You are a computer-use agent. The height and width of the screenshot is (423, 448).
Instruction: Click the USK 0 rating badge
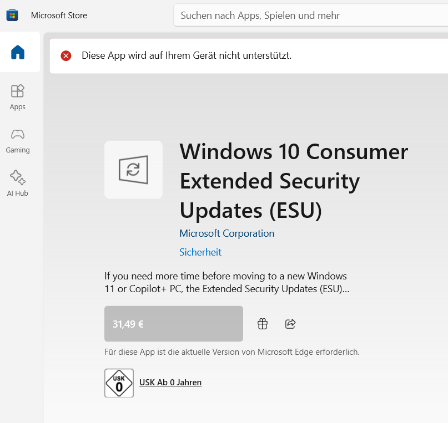tap(119, 383)
